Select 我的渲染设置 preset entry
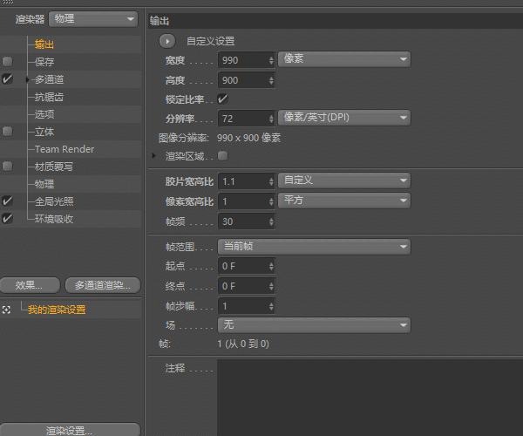 pos(57,310)
